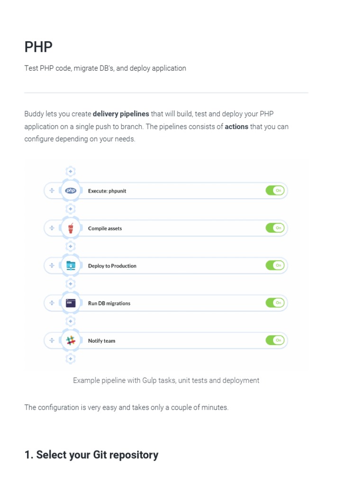This screenshot has width=364, height=486.
Task: Click the Select your Git repository heading
Action: pyautogui.click(x=91, y=455)
